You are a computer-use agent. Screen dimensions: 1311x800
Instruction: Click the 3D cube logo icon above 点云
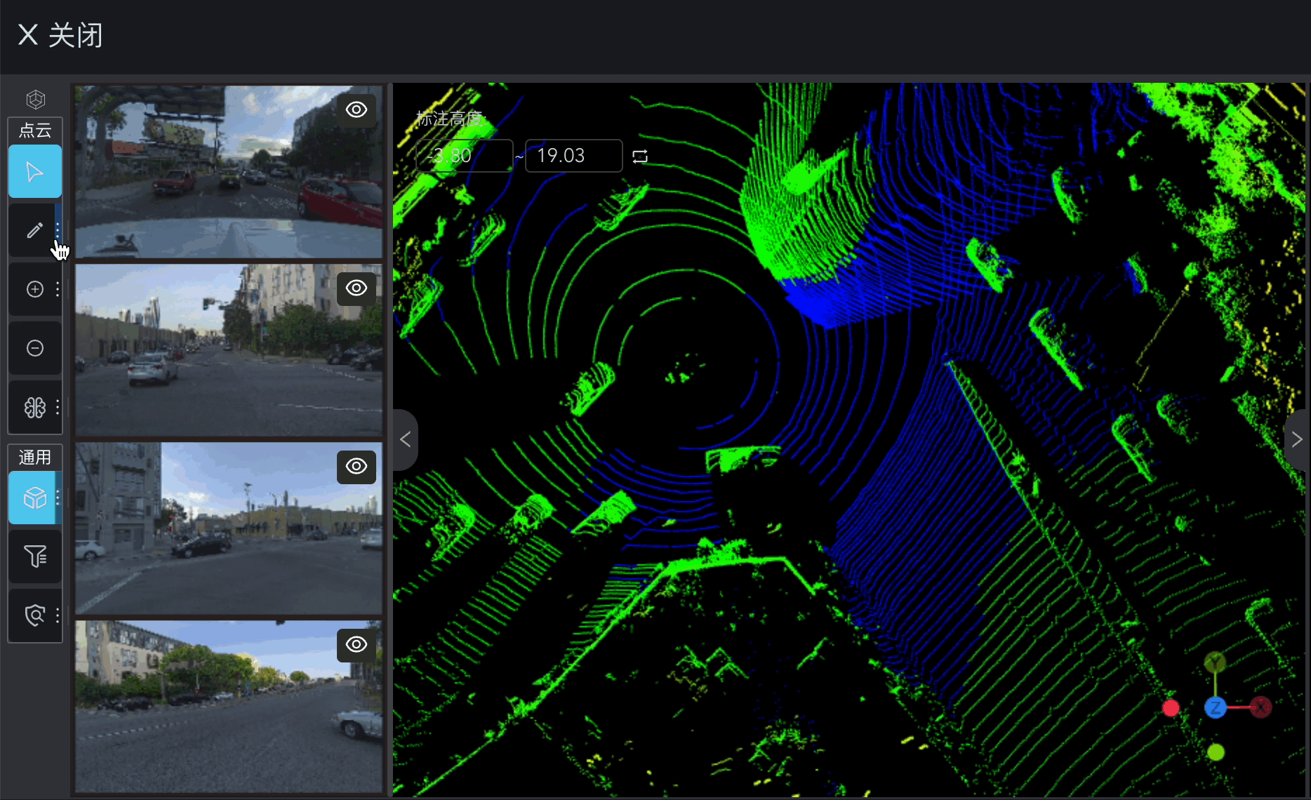click(36, 100)
